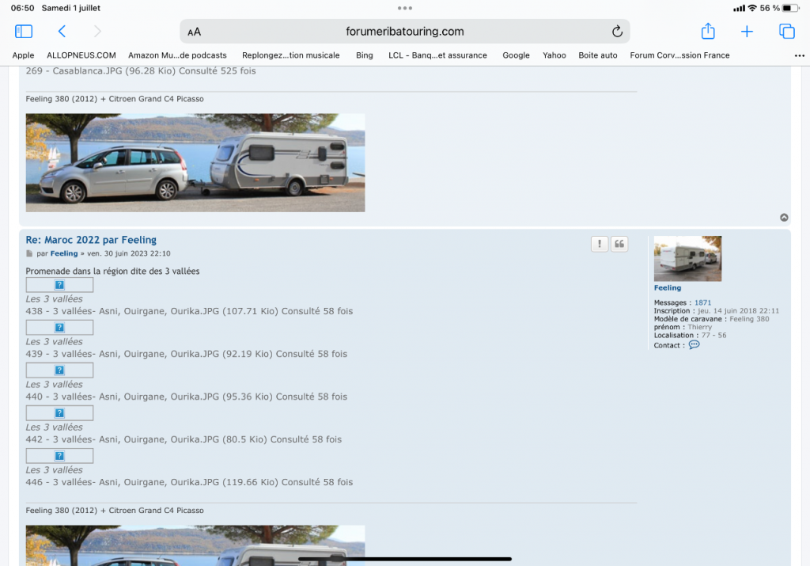
Task: Go back with the left chevron arrow
Action: point(62,32)
